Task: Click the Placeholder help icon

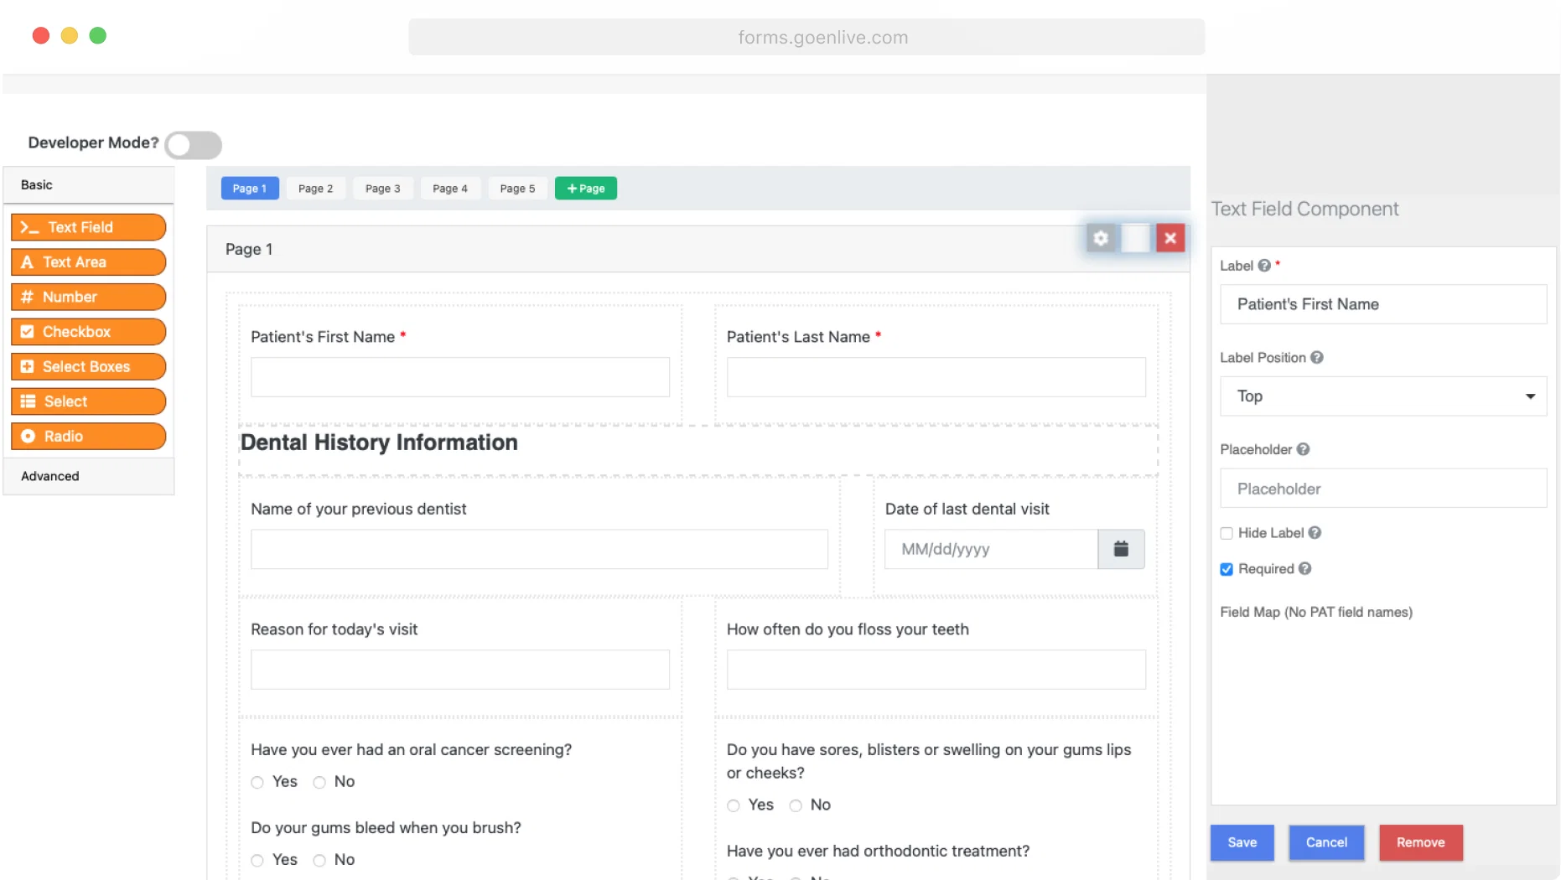Action: [1303, 449]
